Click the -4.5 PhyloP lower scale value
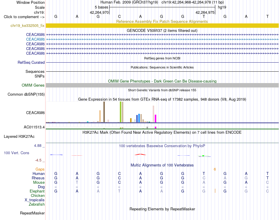Image resolution: width=279 pixels, height=220 pixels. [38, 160]
